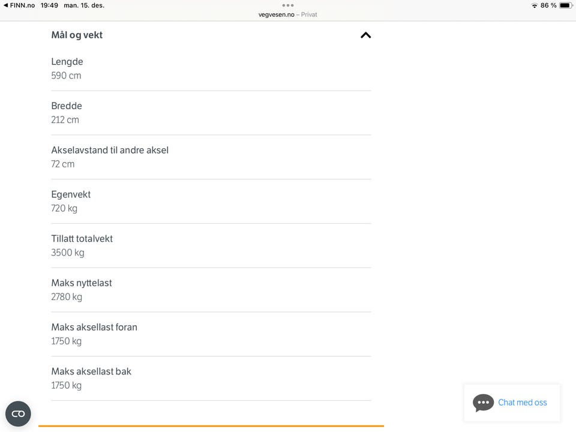Open chat via the speech bubble icon
The image size is (576, 432).
pyautogui.click(x=483, y=403)
